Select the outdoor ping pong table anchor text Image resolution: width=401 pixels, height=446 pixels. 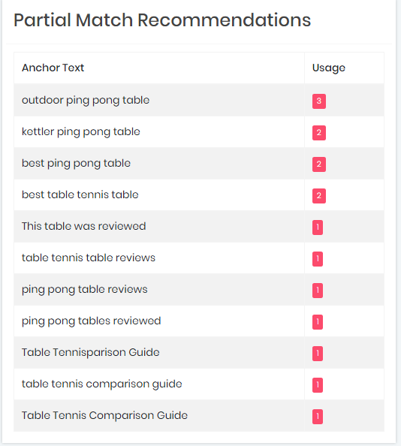pos(86,101)
